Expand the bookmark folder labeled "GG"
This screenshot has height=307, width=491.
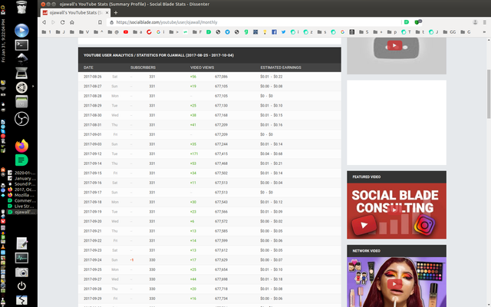click(x=448, y=32)
